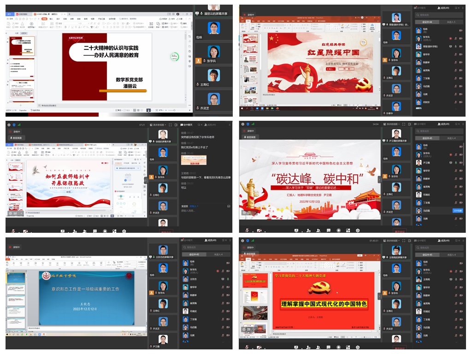472x354 pixels.
Task: Switch to 未进入4 tab in 碳达峰 meeting
Action: click(451, 138)
